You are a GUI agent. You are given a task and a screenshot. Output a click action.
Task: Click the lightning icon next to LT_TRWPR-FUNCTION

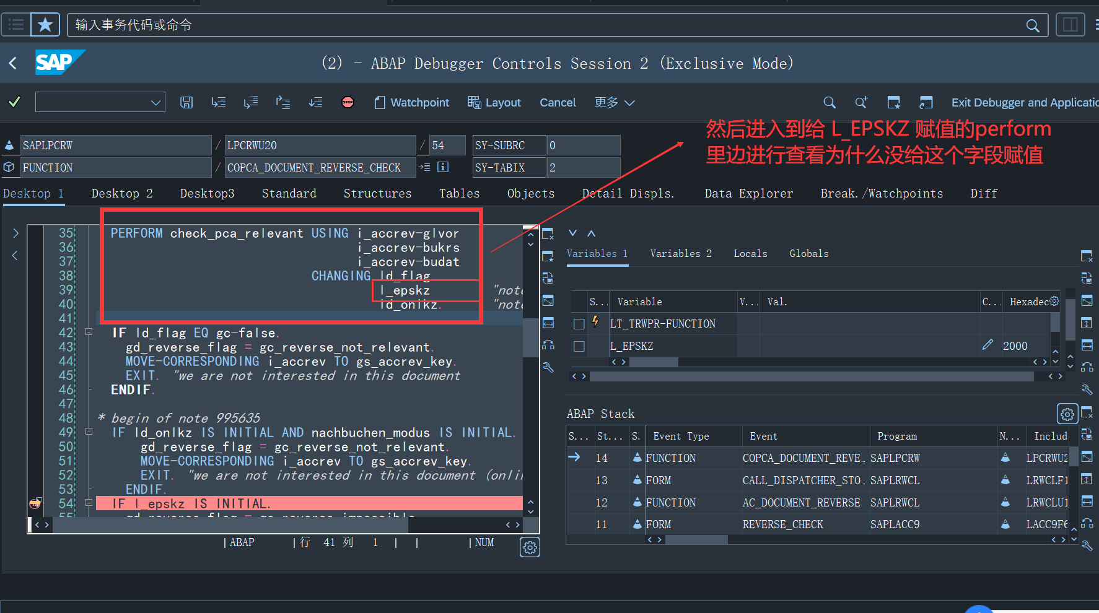pos(595,321)
